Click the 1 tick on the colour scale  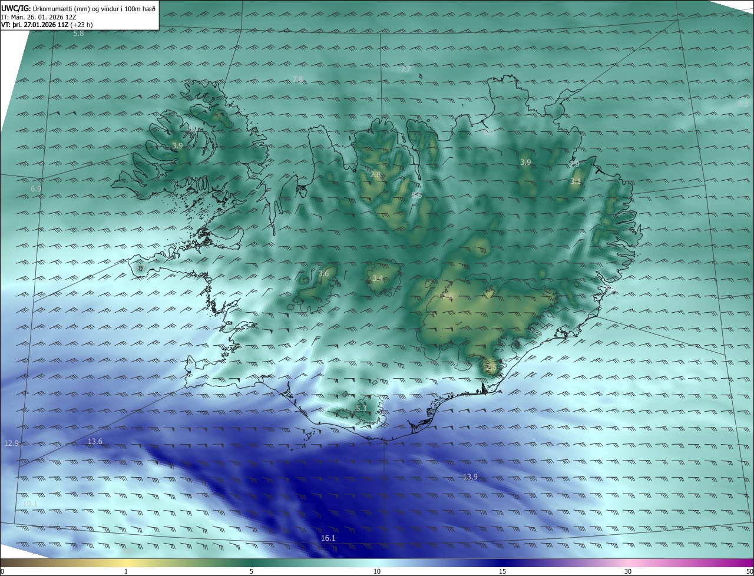tap(126, 571)
